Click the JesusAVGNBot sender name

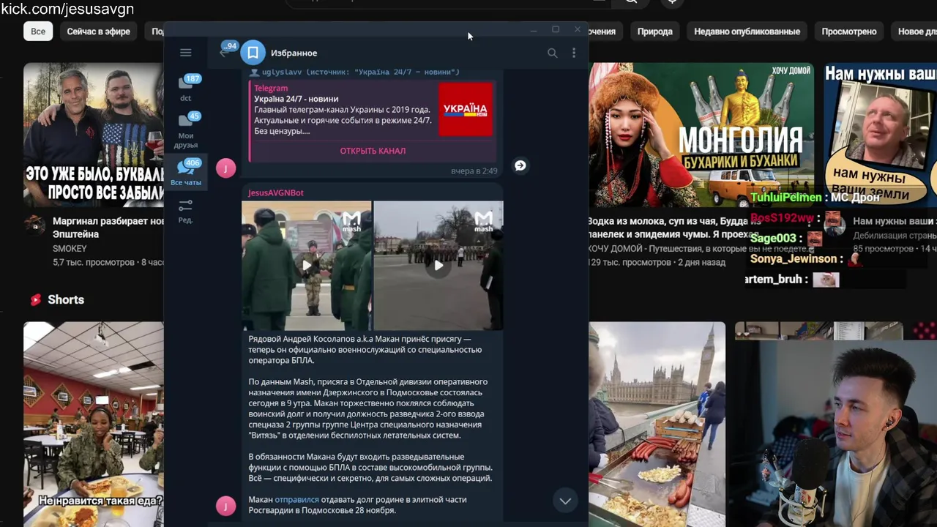[x=276, y=193]
